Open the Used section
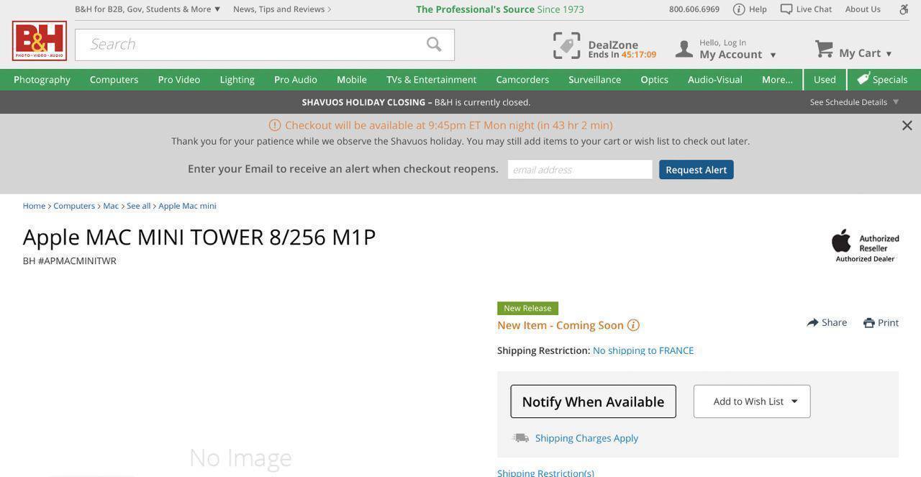The image size is (921, 477). coord(825,79)
